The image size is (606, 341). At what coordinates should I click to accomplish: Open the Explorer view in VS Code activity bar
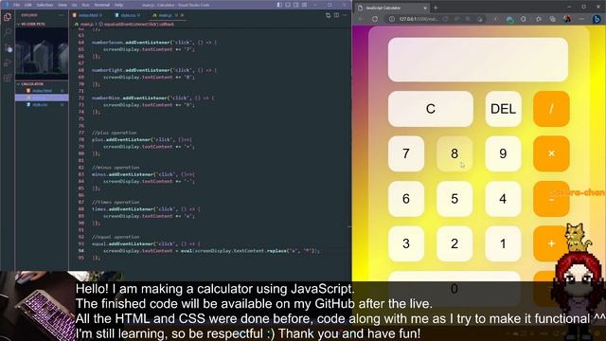pyautogui.click(x=8, y=17)
